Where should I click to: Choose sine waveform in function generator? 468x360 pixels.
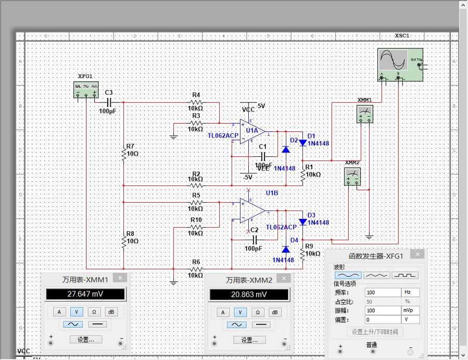point(348,275)
